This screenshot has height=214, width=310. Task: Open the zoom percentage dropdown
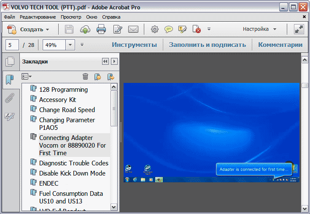click(x=70, y=45)
